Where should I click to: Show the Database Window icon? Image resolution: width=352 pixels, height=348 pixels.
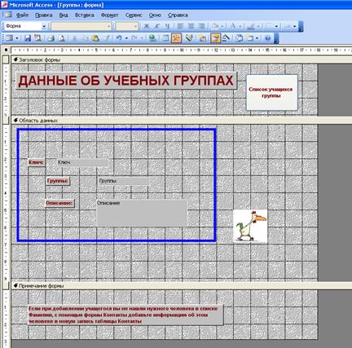click(240, 38)
